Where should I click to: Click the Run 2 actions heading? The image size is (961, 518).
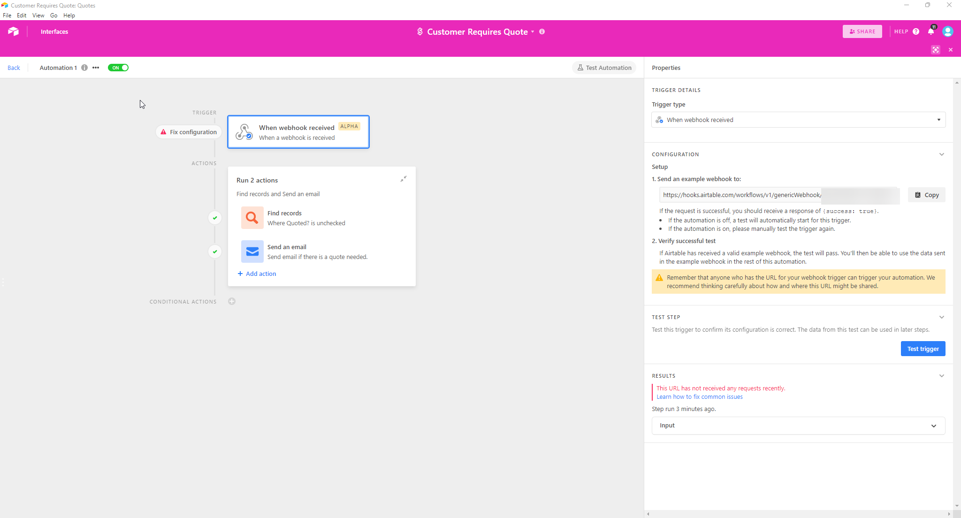coord(257,180)
